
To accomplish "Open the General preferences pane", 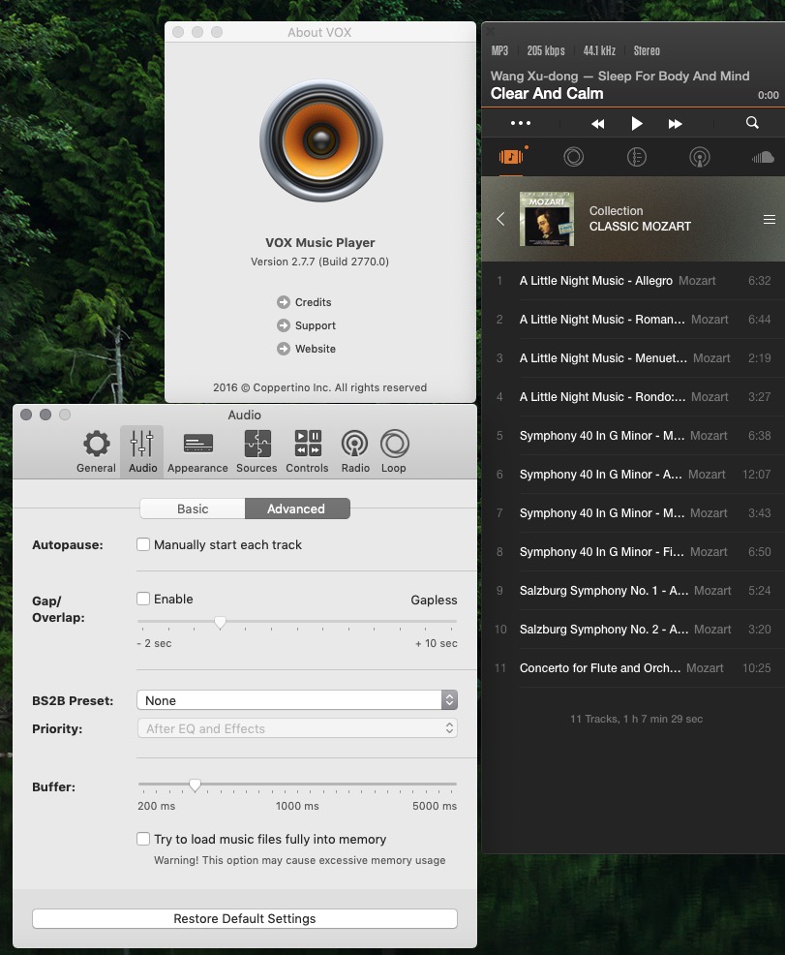I will [96, 451].
